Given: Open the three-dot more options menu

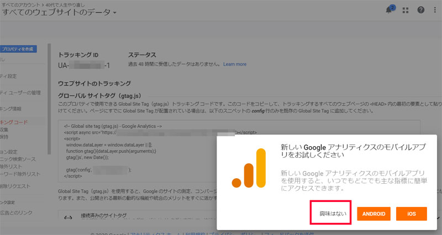Looking at the screenshot, I should pyautogui.click(x=435, y=10).
